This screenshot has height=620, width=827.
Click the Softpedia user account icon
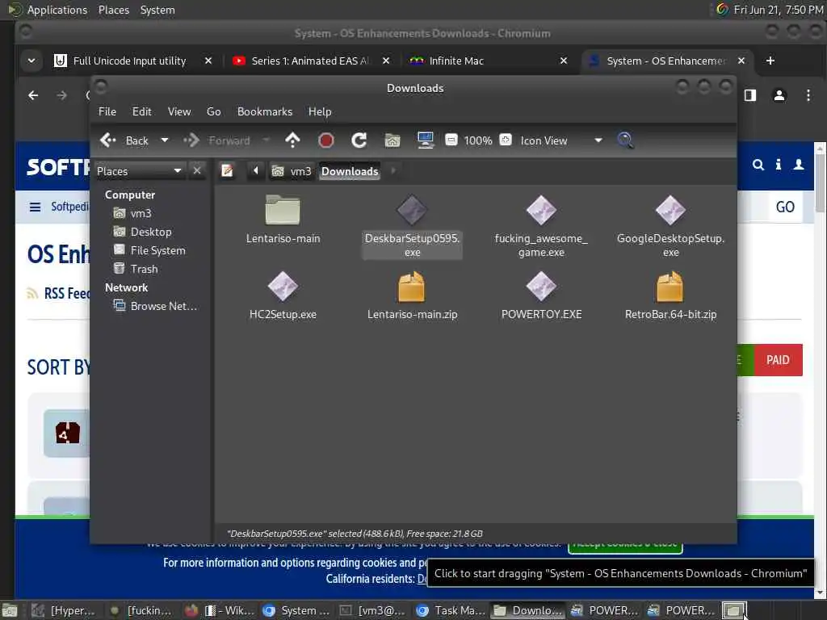(799, 165)
